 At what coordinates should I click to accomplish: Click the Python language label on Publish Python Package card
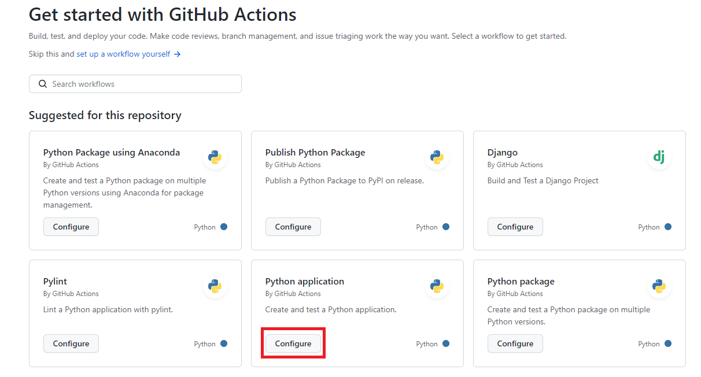pos(427,227)
